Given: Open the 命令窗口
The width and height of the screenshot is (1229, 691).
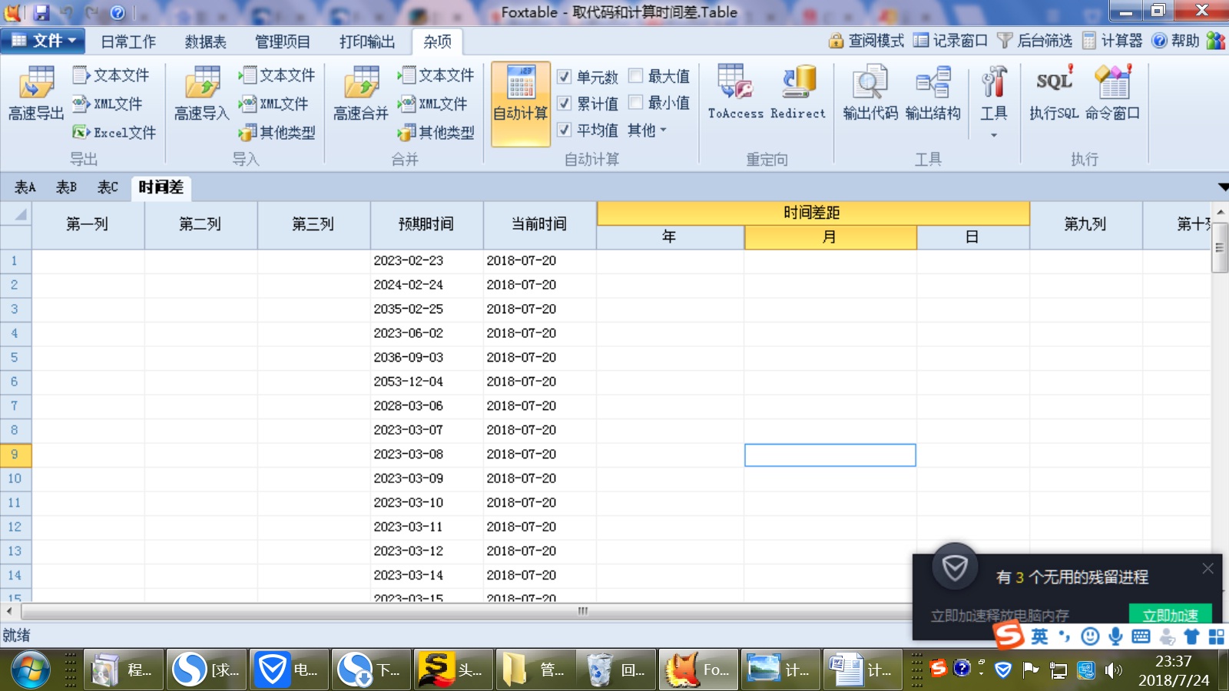Looking at the screenshot, I should pos(1112,92).
